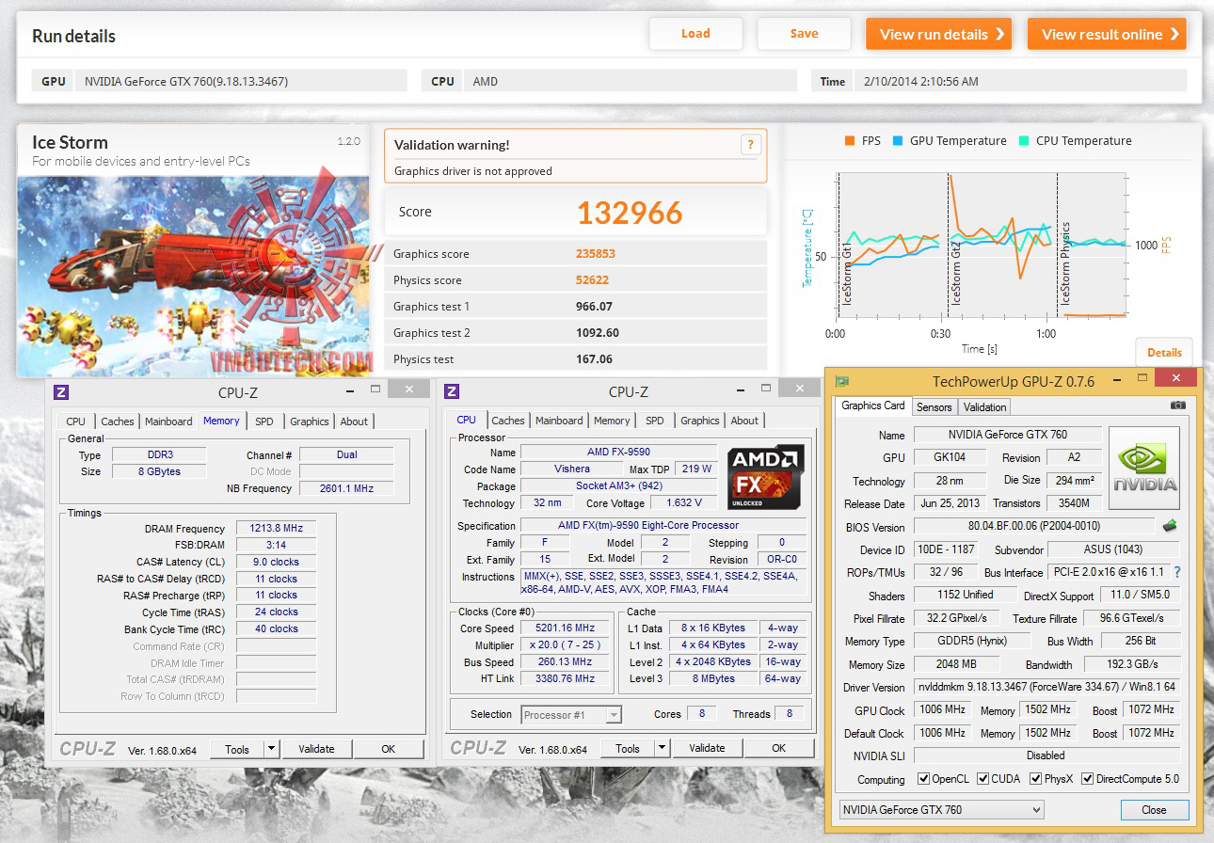Click the Driver Version field in GPU-Z

(x=1046, y=687)
